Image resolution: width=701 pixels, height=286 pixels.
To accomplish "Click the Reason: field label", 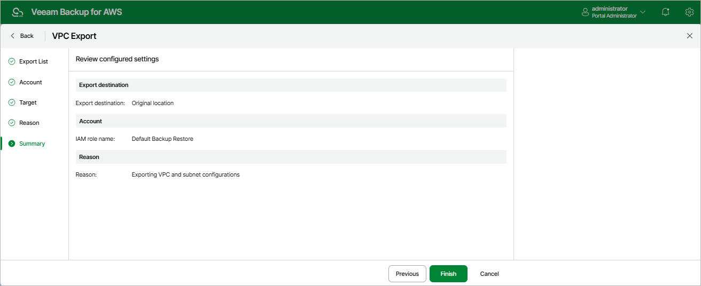I will tap(86, 174).
